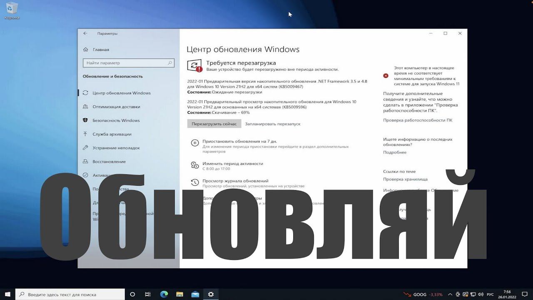The height and width of the screenshot is (300, 533).
Task: Open the Служба архивации section
Action: pos(112,134)
